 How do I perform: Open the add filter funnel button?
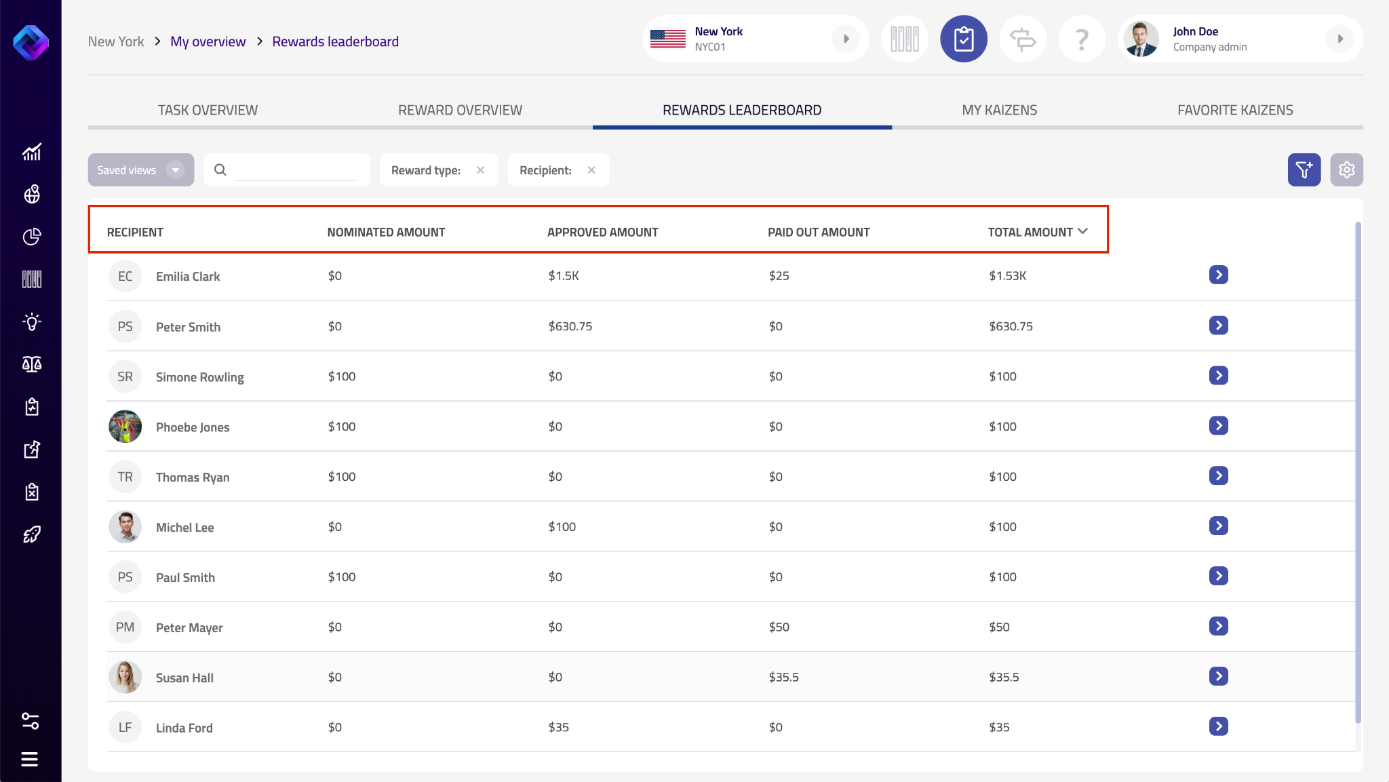click(1304, 170)
